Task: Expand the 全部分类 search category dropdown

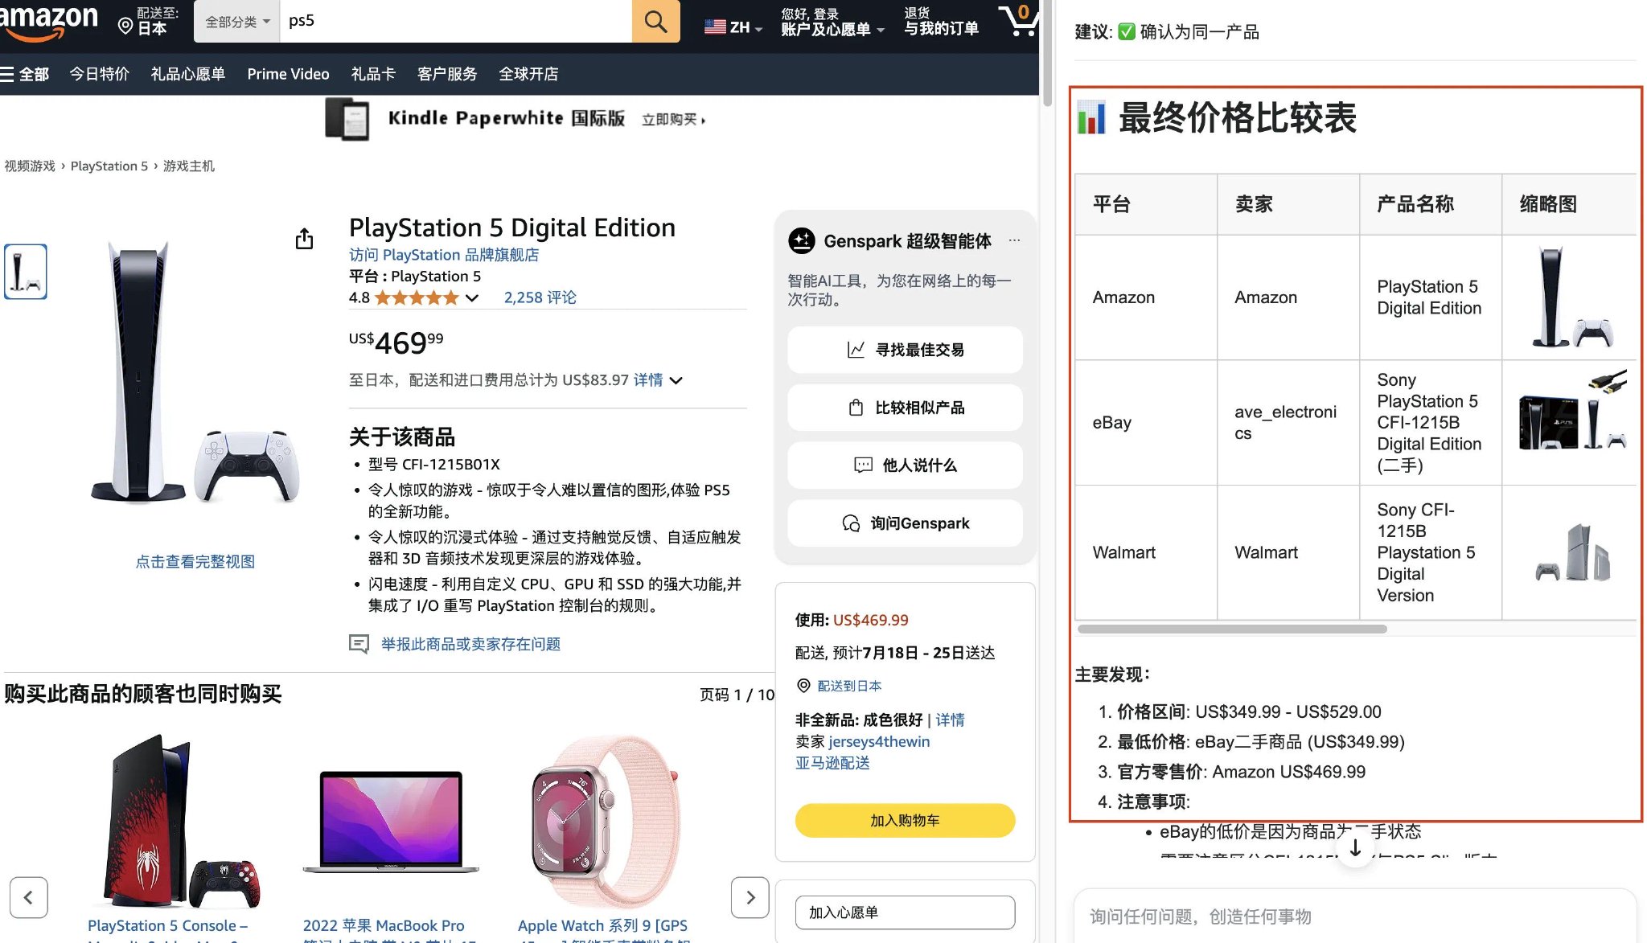Action: (x=236, y=22)
